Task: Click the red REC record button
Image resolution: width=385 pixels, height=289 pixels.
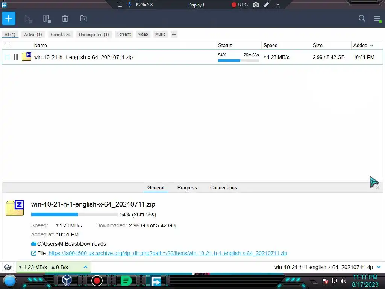Action: [x=239, y=5]
